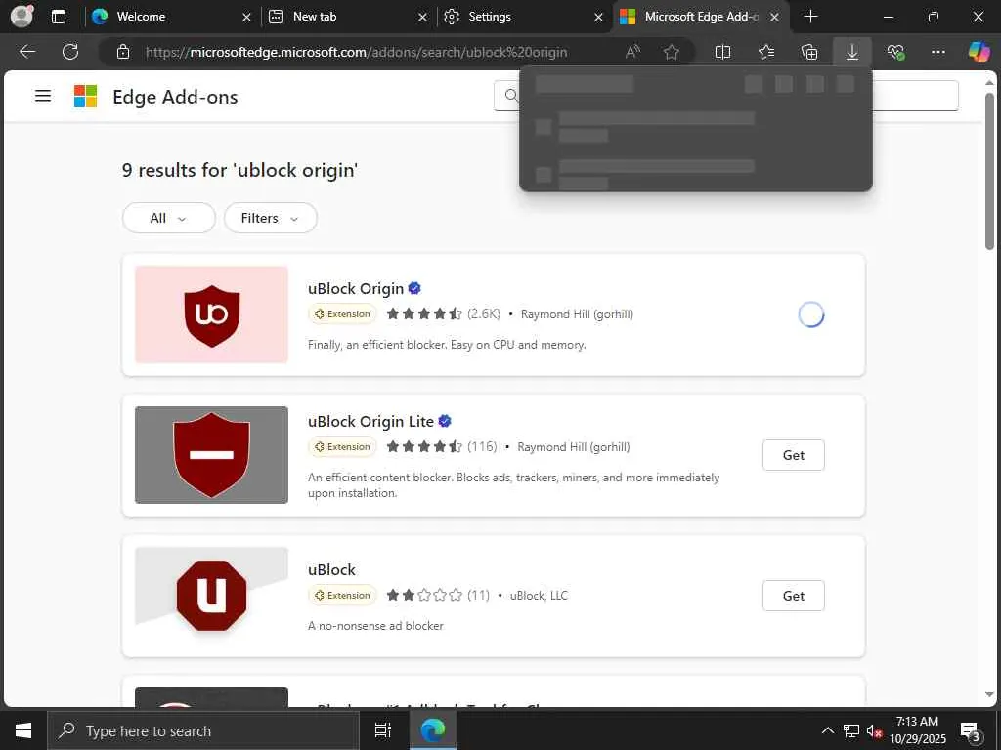
Task: Click the page vertical scrollbar thumb
Action: tap(989, 171)
